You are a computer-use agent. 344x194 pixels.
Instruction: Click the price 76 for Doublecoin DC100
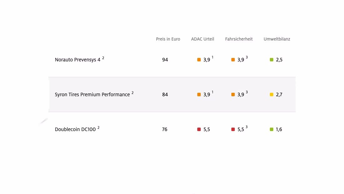[x=164, y=129]
